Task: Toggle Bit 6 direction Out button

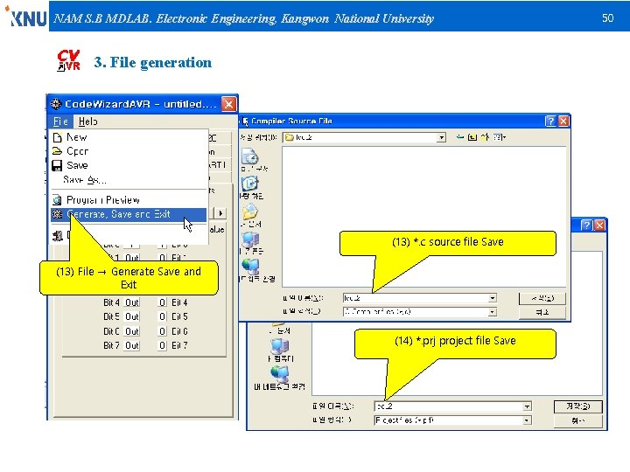Action: click(132, 331)
